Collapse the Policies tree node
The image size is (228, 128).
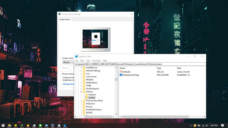[81, 92]
